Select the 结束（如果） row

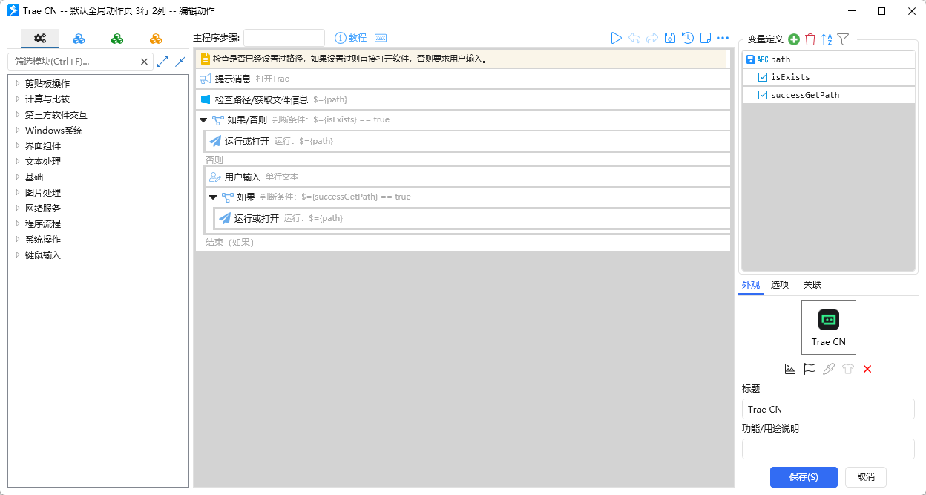(x=464, y=243)
